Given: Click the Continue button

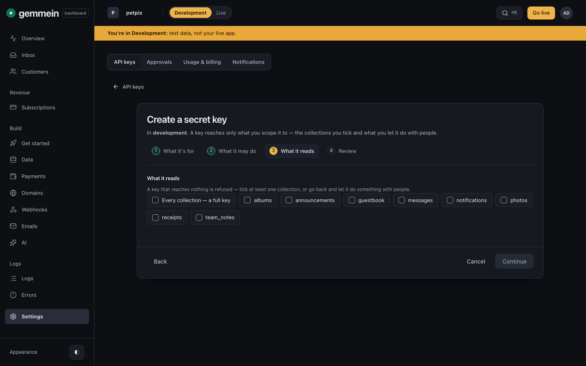Looking at the screenshot, I should (514, 261).
